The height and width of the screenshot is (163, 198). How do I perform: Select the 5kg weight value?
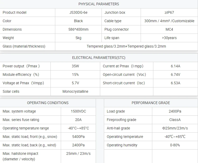point(78,38)
